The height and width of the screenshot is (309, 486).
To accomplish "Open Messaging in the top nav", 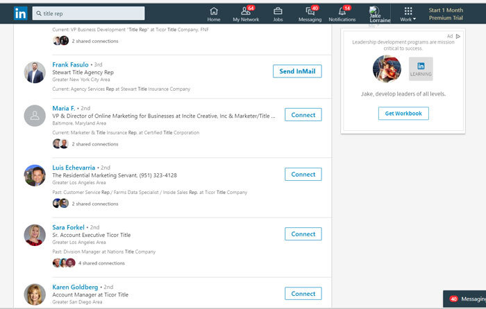I will click(310, 15).
